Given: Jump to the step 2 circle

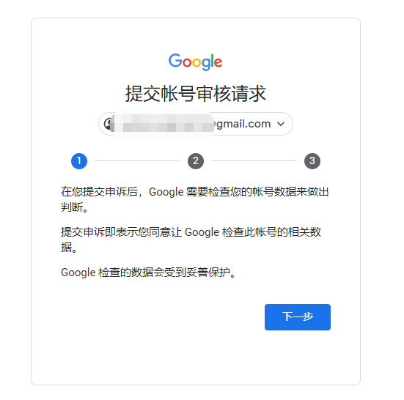Looking at the screenshot, I should click(x=196, y=161).
